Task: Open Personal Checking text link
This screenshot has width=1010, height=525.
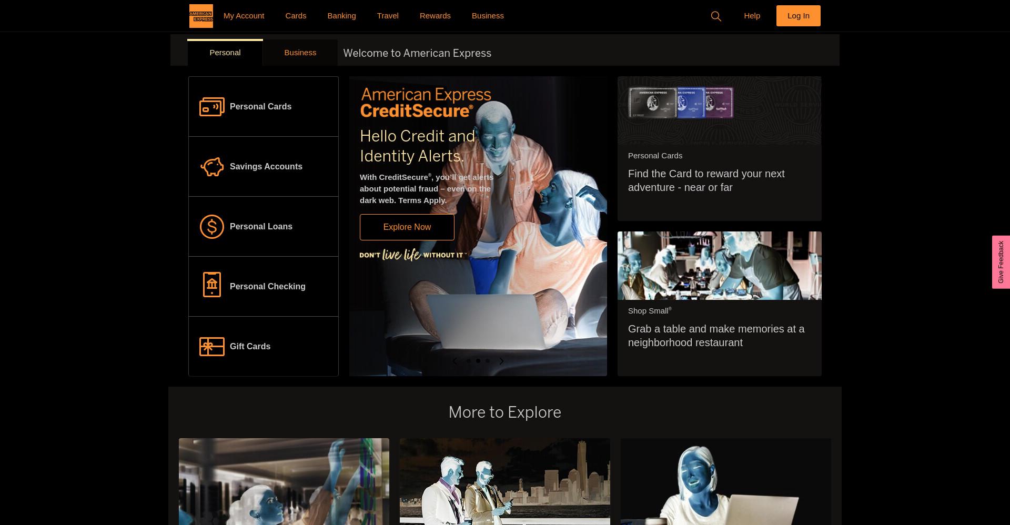Action: (x=267, y=287)
